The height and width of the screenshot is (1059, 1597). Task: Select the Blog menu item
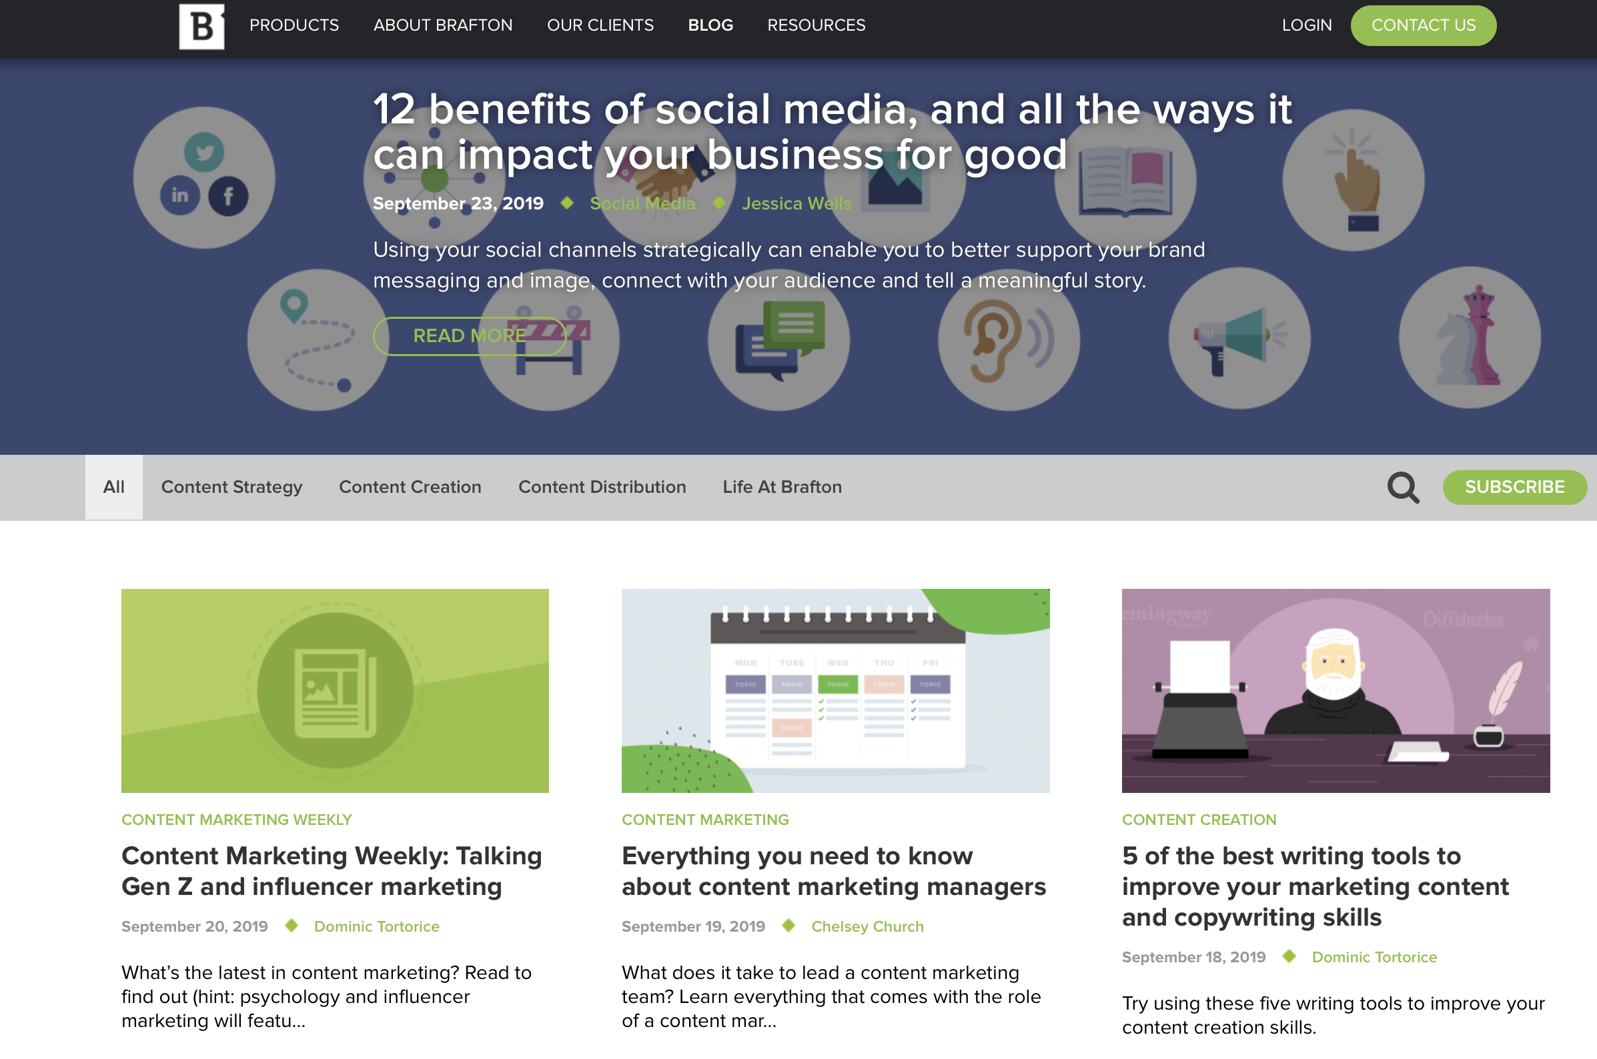pyautogui.click(x=709, y=25)
